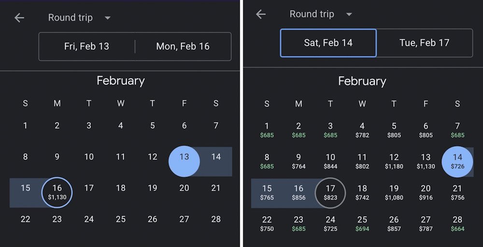
Task: Click back arrow in left calendar panel
Action: (x=19, y=18)
